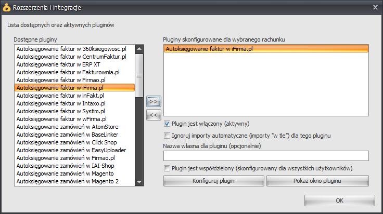Image resolution: width=383 pixels, height=214 pixels.
Task: Select 'Autoksięgowanie faktur w Intaxo.pl'
Action: (x=74, y=103)
